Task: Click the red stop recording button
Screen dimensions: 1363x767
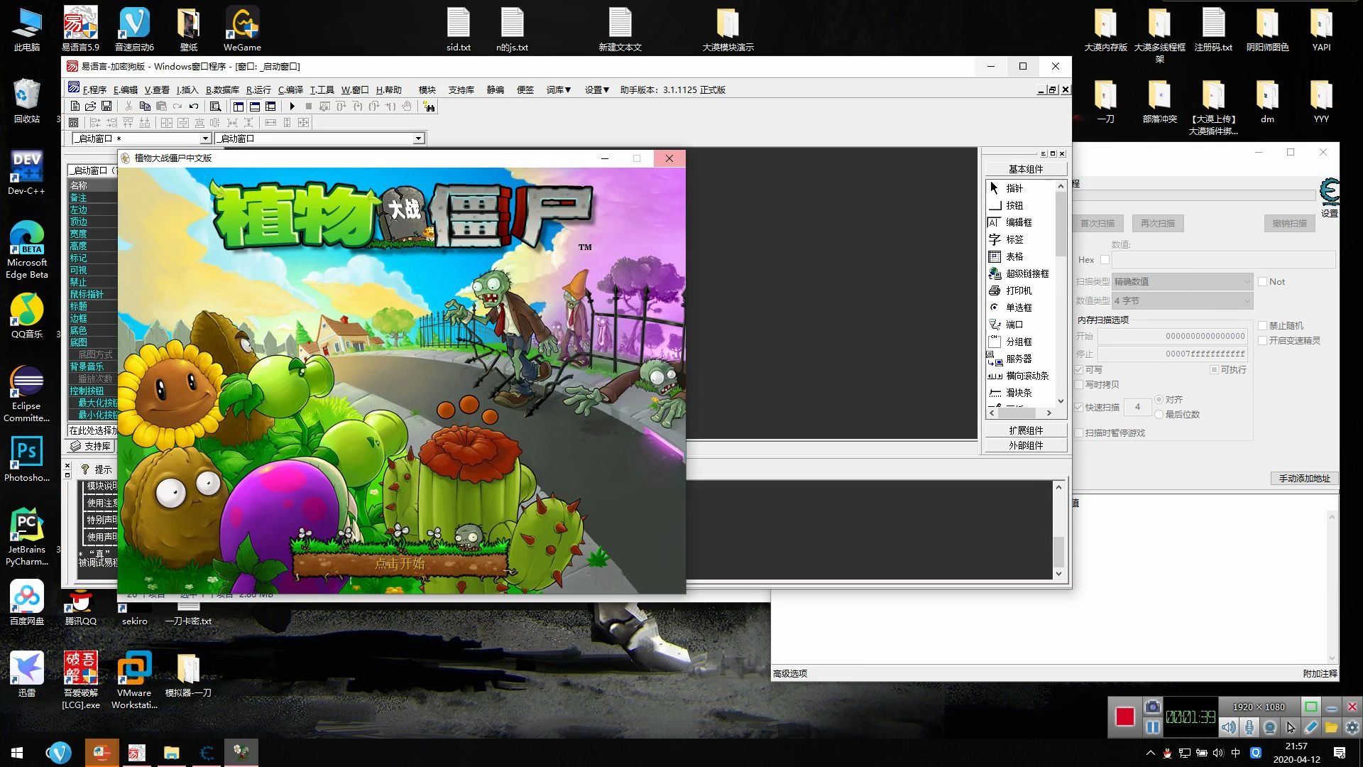Action: pos(1124,717)
